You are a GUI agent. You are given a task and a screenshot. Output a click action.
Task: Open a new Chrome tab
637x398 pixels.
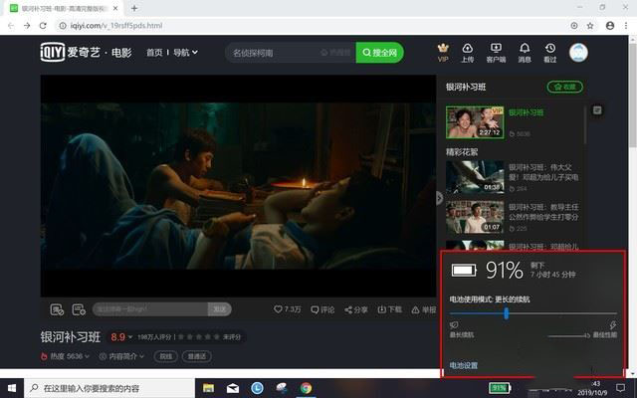(134, 8)
